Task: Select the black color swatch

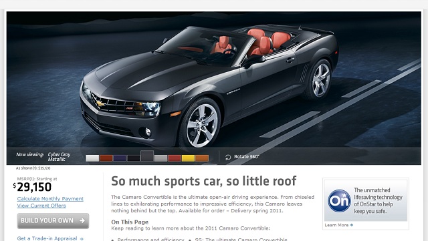Action: [134, 158]
